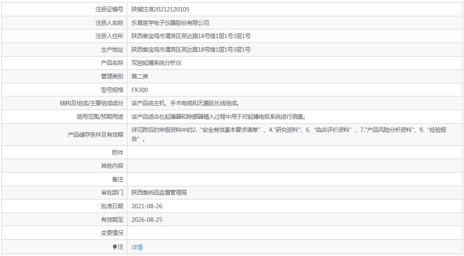
Task: Click the 型号规格 label
Action: point(112,90)
